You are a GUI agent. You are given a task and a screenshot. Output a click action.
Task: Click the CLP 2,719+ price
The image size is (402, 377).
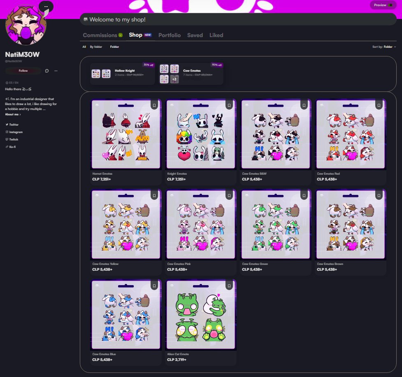tap(177, 360)
